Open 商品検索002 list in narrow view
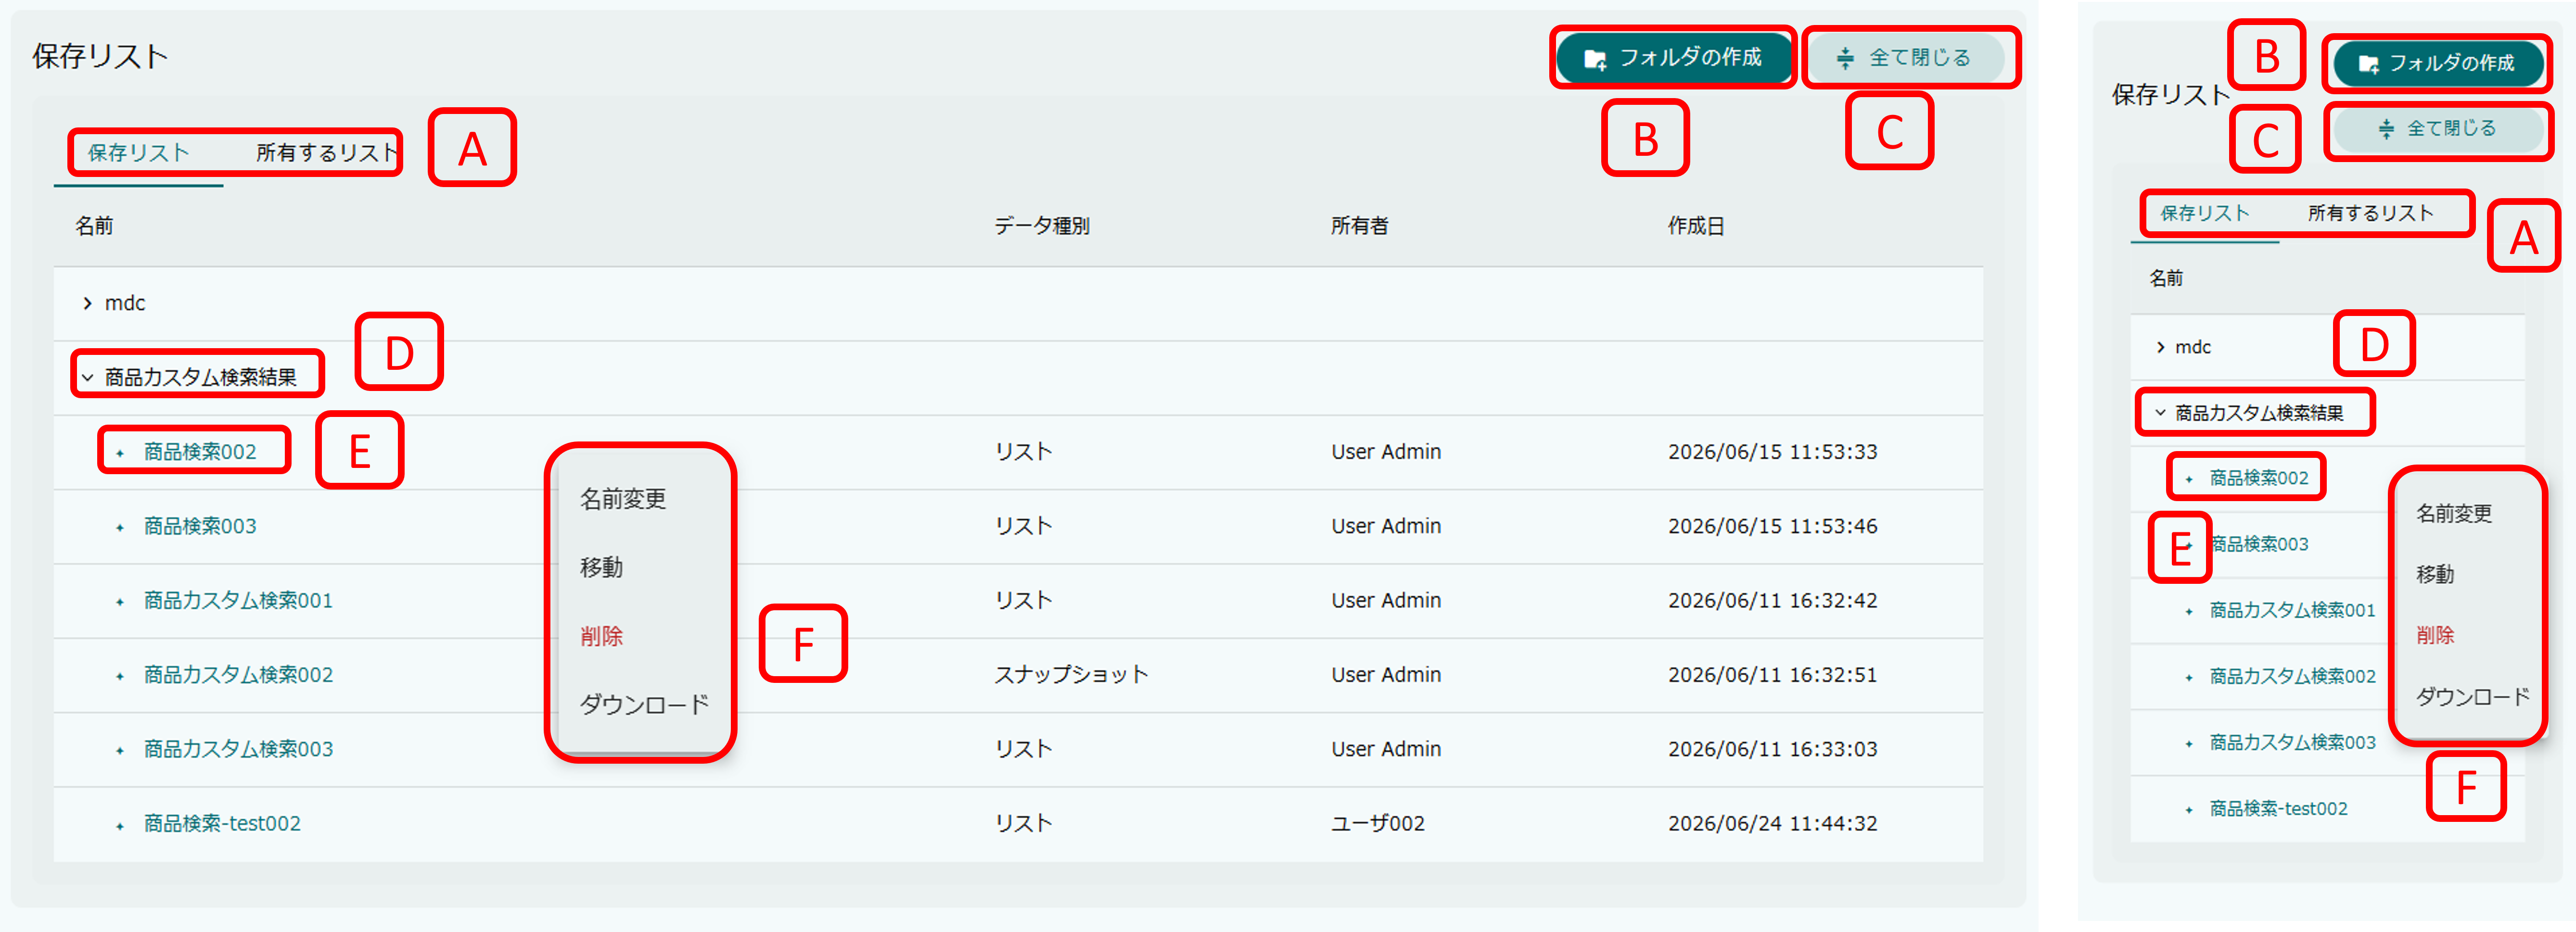2576x932 pixels. point(2259,478)
